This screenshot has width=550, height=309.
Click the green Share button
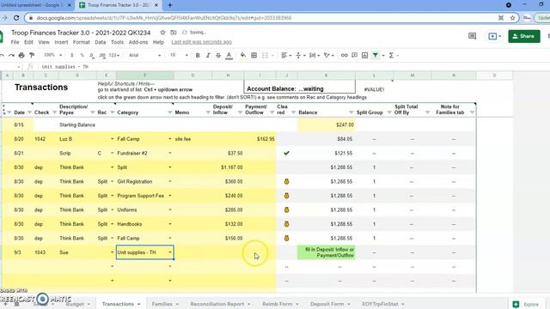coord(524,36)
